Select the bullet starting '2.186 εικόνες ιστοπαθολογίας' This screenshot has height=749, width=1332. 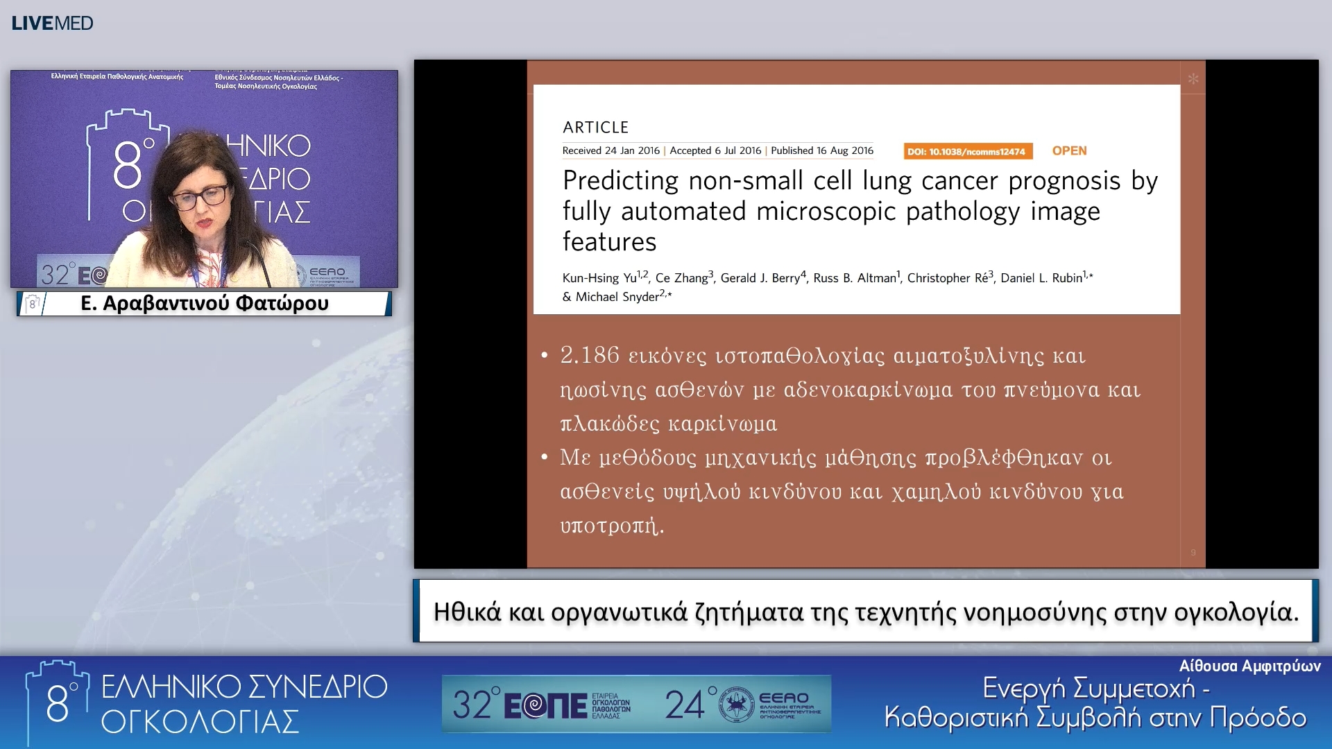(850, 389)
